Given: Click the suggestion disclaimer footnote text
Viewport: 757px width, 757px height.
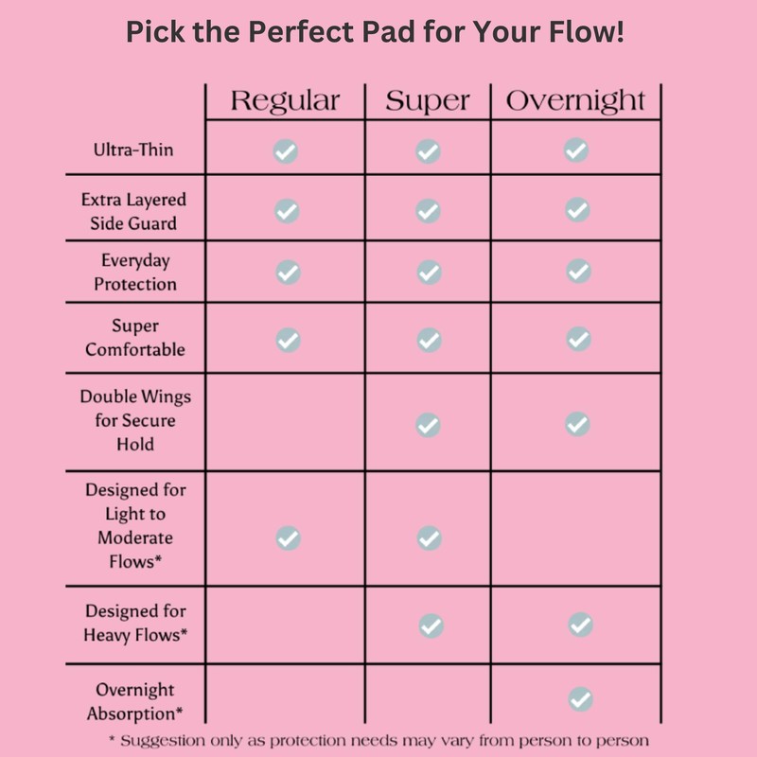Looking at the screenshot, I should (378, 739).
